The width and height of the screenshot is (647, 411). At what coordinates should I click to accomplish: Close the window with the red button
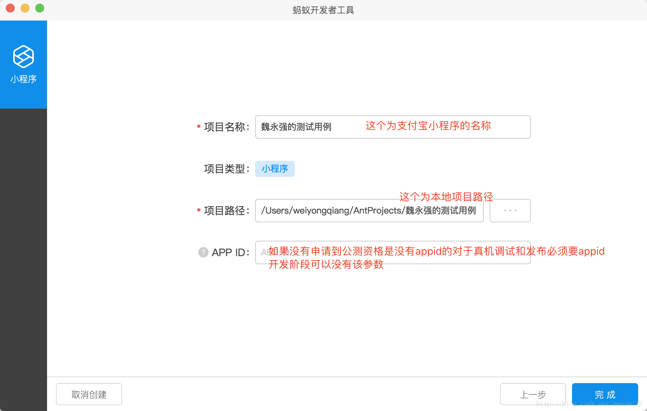click(x=10, y=8)
